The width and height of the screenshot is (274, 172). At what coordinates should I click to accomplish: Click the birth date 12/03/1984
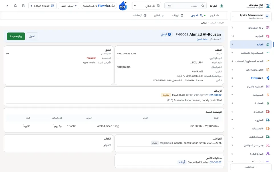[196, 62]
